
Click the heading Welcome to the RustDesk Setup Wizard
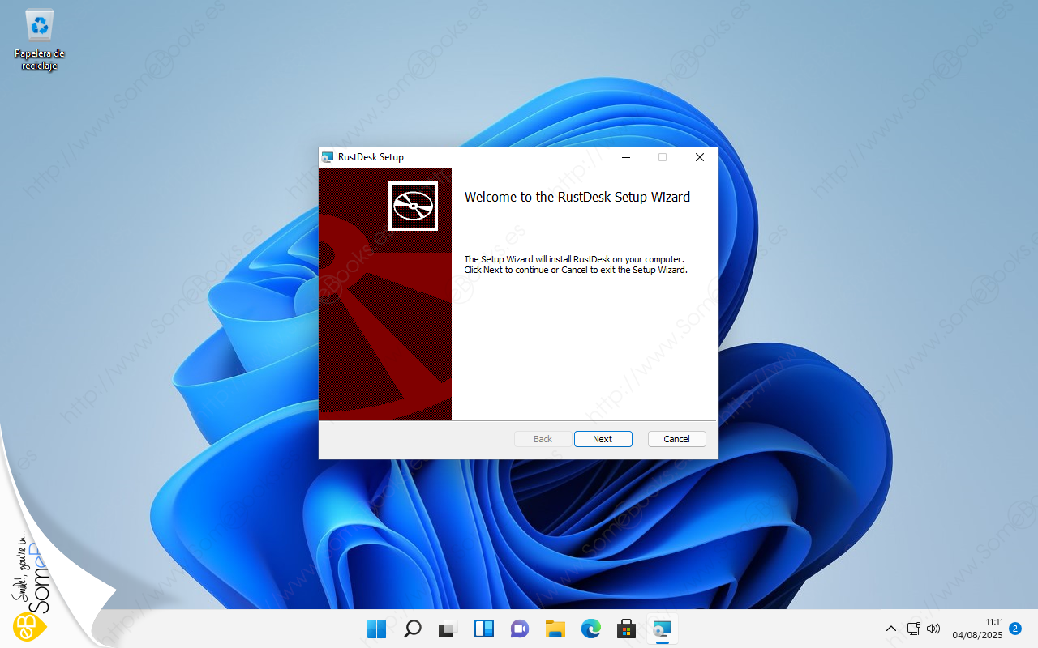click(577, 197)
